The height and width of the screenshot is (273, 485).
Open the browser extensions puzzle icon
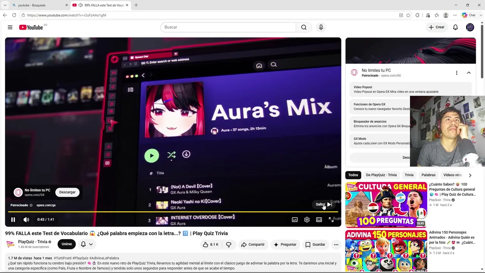(x=418, y=15)
